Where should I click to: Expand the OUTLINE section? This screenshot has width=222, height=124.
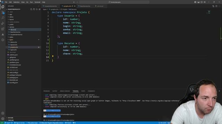tap(10, 118)
